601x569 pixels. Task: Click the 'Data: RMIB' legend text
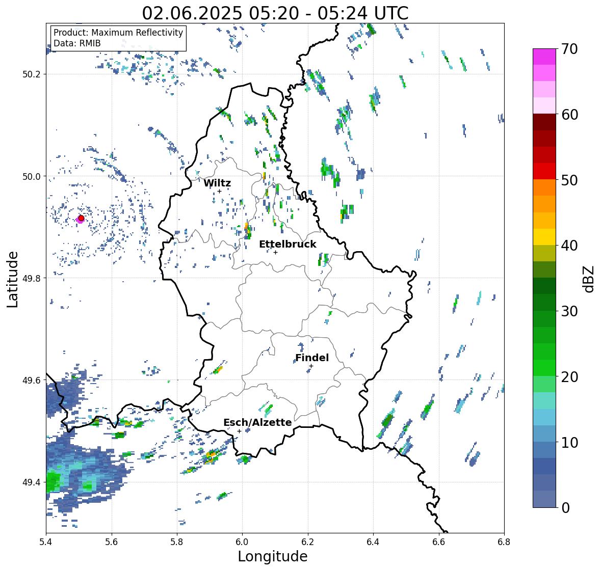(x=77, y=43)
